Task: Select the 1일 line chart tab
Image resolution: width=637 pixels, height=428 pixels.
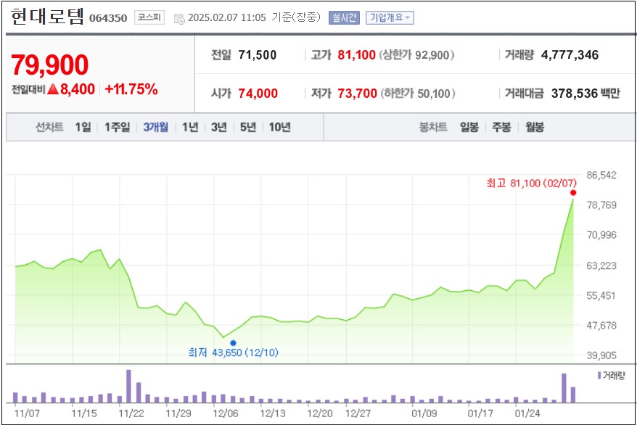Action: (83, 127)
